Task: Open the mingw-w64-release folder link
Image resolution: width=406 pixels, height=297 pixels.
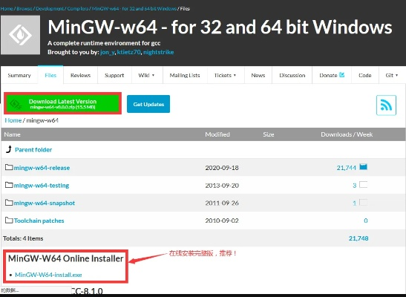Action: (42, 168)
